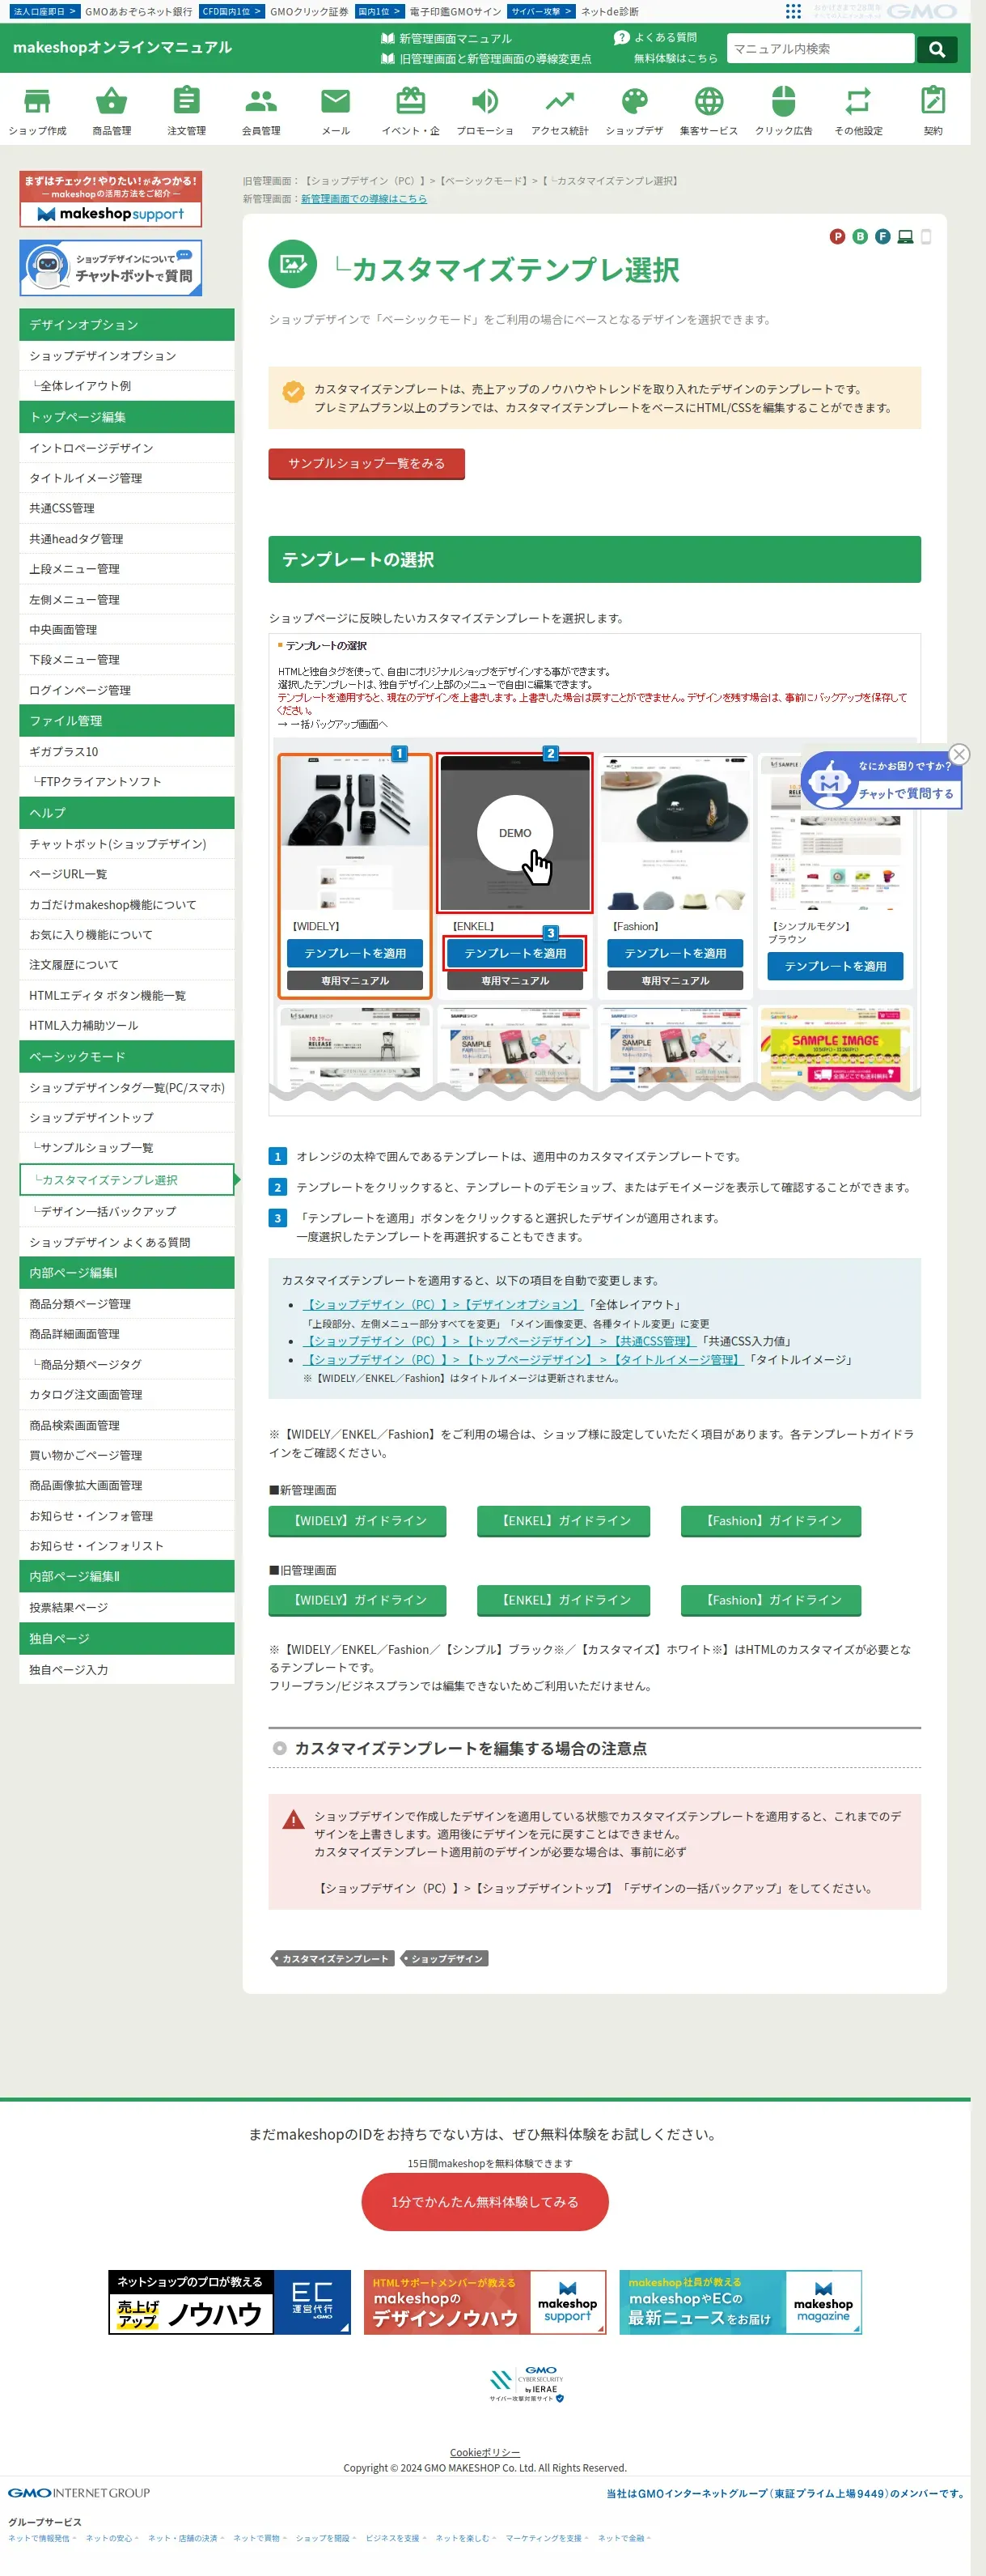Click the search magnifier button

(x=936, y=49)
